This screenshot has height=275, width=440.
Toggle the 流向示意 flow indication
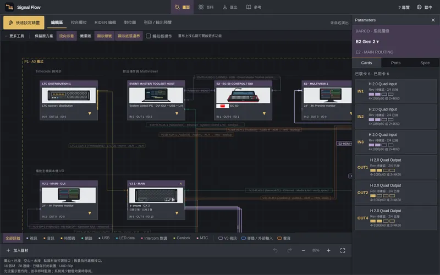67,36
